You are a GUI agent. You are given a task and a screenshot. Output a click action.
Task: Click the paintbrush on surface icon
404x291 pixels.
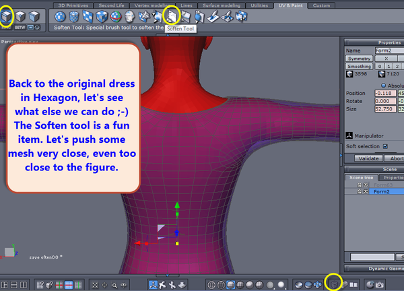(213, 17)
